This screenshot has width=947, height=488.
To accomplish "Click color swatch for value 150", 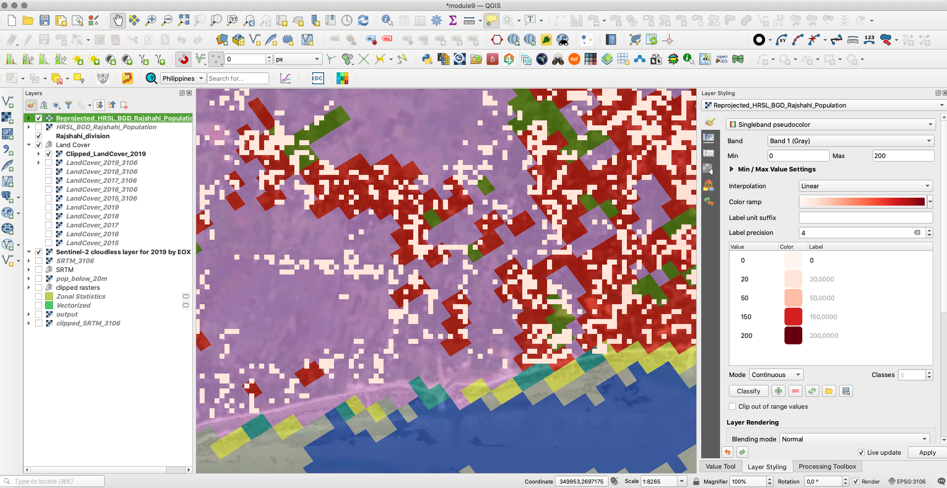I will (x=793, y=317).
